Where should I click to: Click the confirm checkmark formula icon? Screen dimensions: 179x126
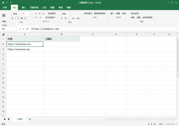click(x=23, y=29)
